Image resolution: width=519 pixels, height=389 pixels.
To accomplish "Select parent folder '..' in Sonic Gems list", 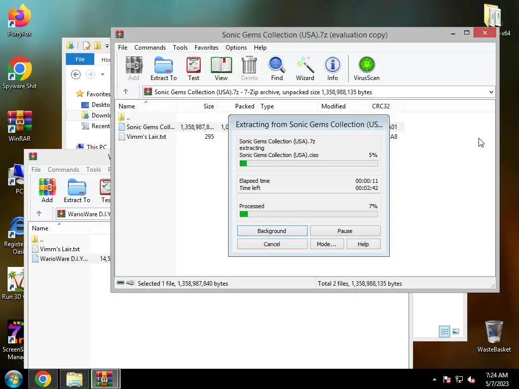I will click(x=124, y=117).
